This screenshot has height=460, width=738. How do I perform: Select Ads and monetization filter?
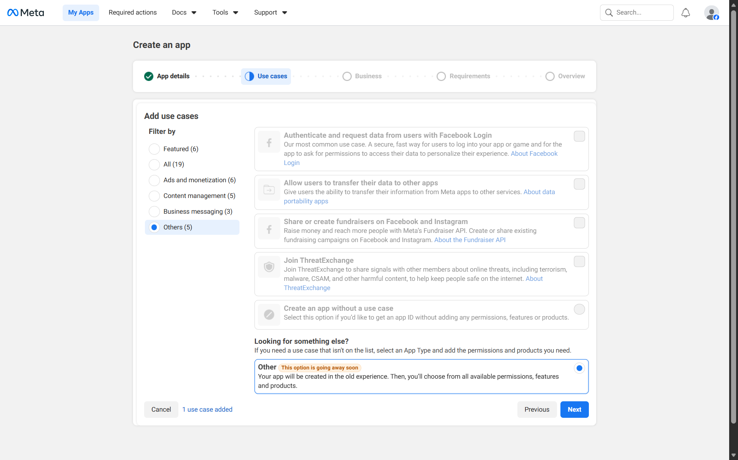[154, 180]
